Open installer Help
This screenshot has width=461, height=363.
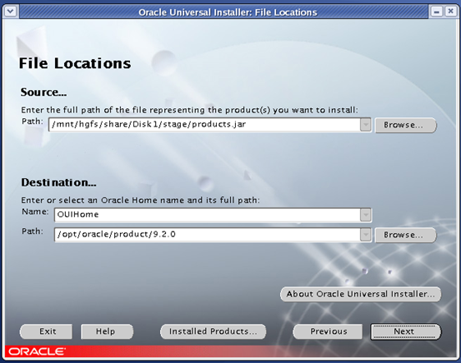click(107, 331)
